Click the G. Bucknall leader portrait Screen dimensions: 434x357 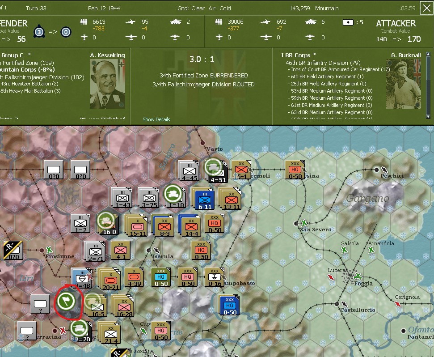tap(404, 84)
